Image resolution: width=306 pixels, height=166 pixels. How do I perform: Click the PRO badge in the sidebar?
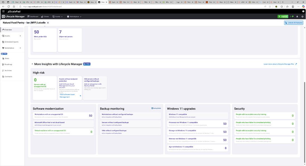point(4,54)
